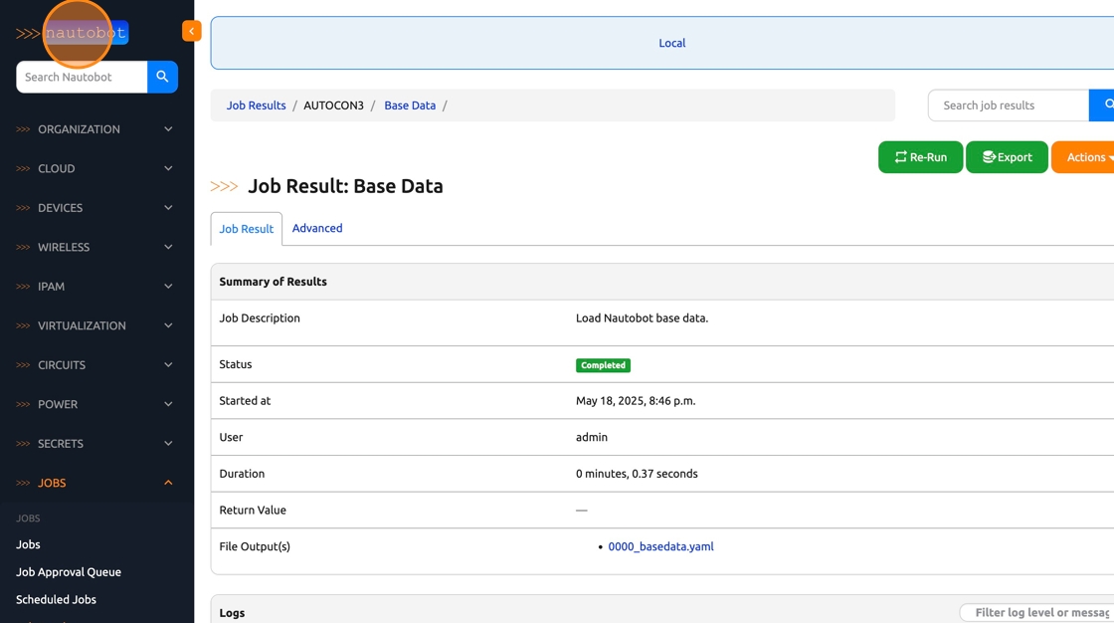
Task: Open Base Data breadcrumb link
Action: [410, 105]
